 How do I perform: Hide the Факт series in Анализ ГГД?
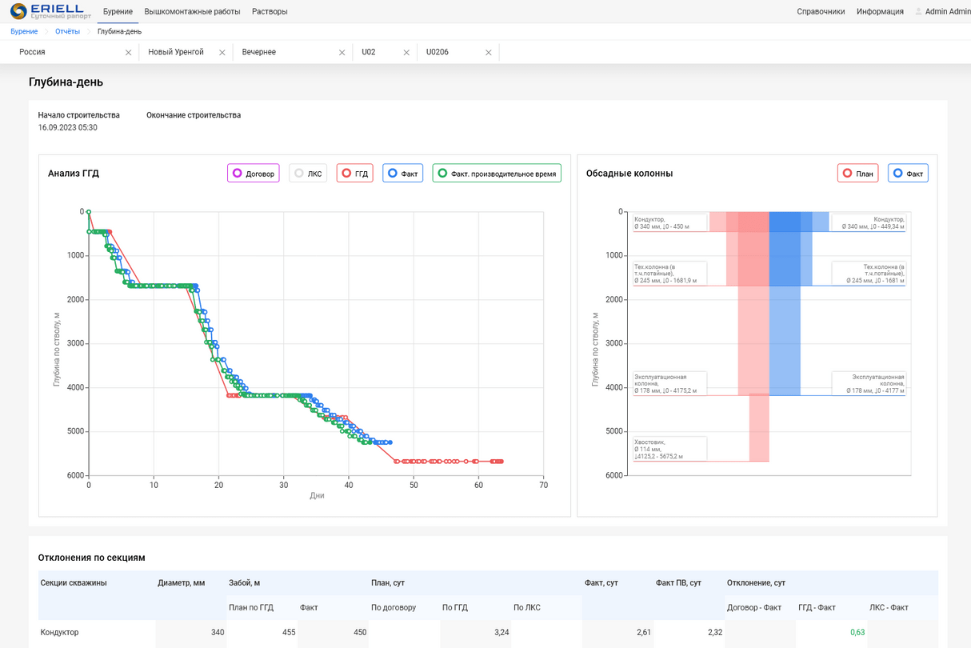tap(402, 173)
